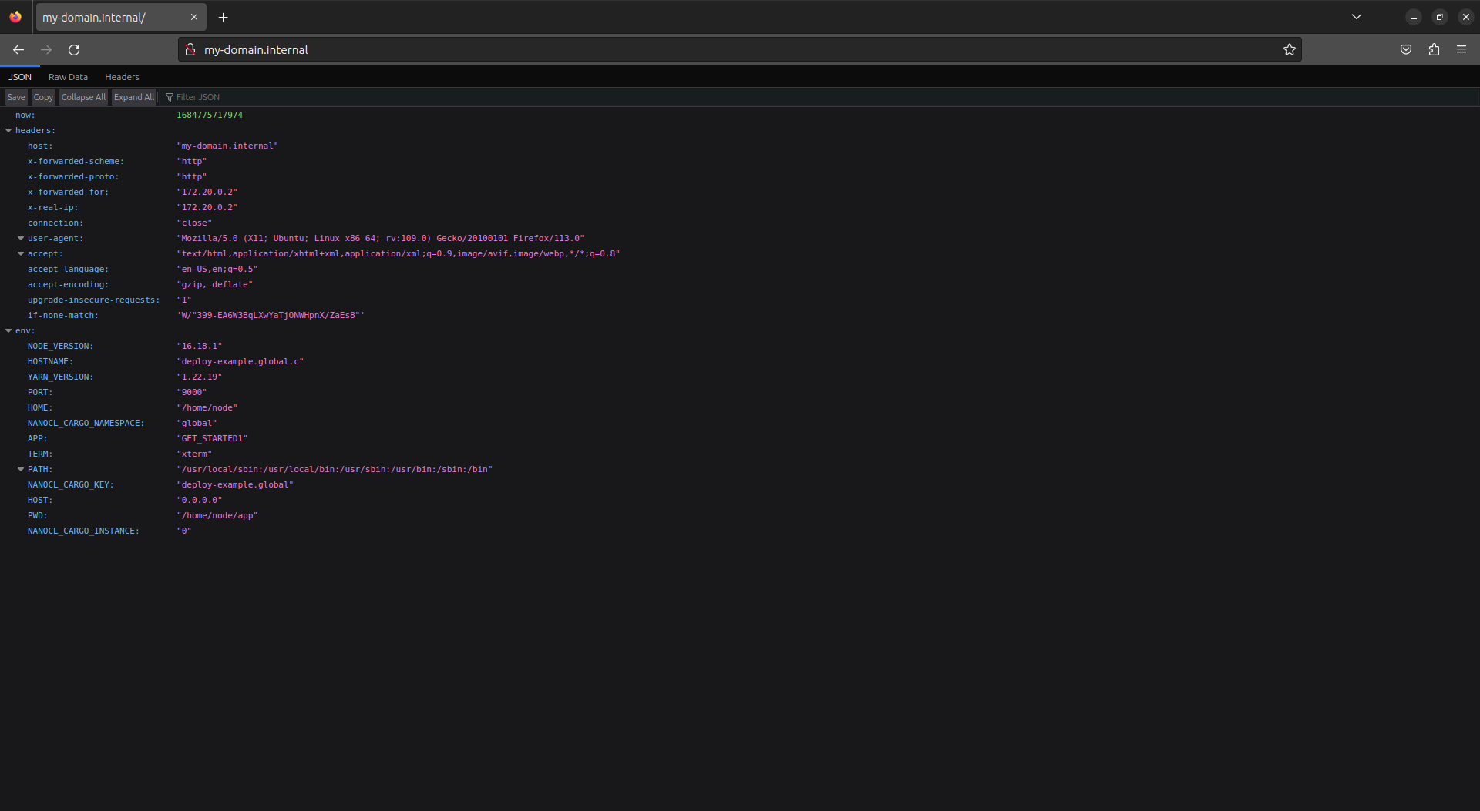Image resolution: width=1480 pixels, height=811 pixels.
Task: Select the x-forwarded-proto key
Action: coord(73,177)
